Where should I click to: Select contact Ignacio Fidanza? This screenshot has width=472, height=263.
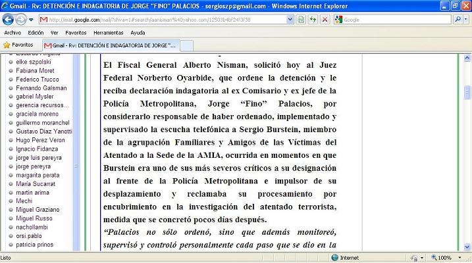tap(37, 149)
